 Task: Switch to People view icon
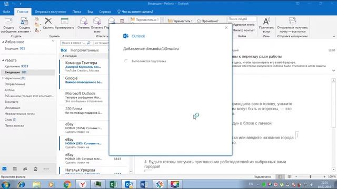pos(25,169)
